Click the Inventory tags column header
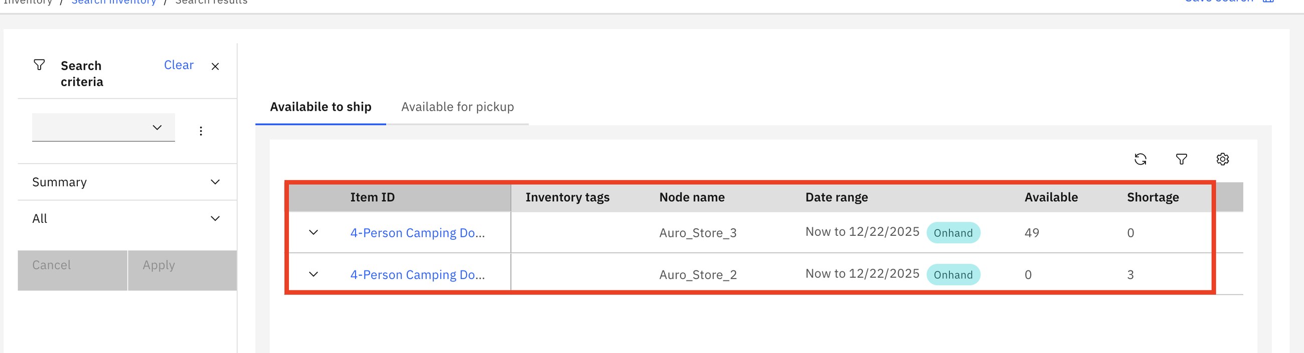 pos(567,197)
